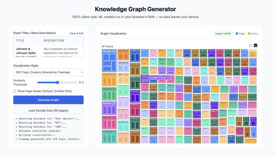Image resolution: width=276 pixels, height=157 pixels.
Task: Select the Amazon (3) treemap cluster
Action: tap(109, 103)
